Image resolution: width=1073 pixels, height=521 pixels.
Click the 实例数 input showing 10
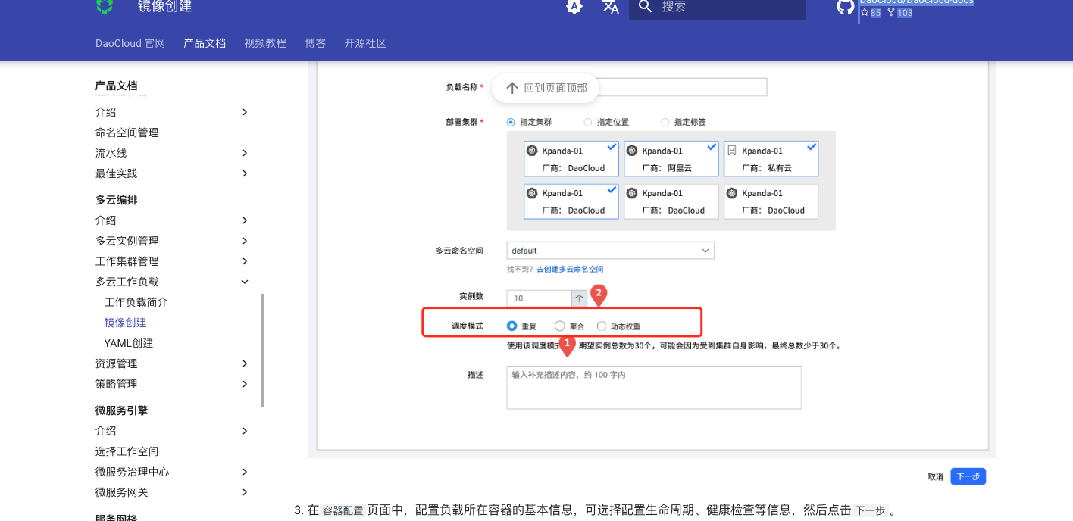540,298
